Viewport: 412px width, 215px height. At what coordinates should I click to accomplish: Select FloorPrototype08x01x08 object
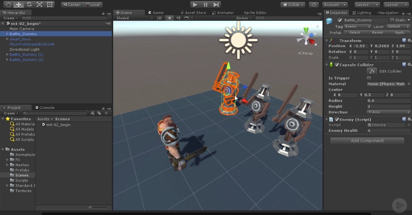click(x=32, y=44)
